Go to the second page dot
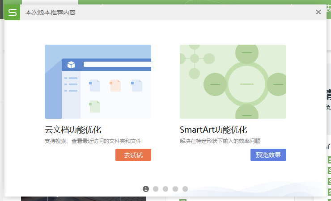Image resolution: width=331 pixels, height=201 pixels. coord(156,189)
